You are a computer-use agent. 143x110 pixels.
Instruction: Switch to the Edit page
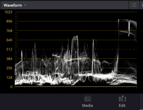click(x=122, y=102)
